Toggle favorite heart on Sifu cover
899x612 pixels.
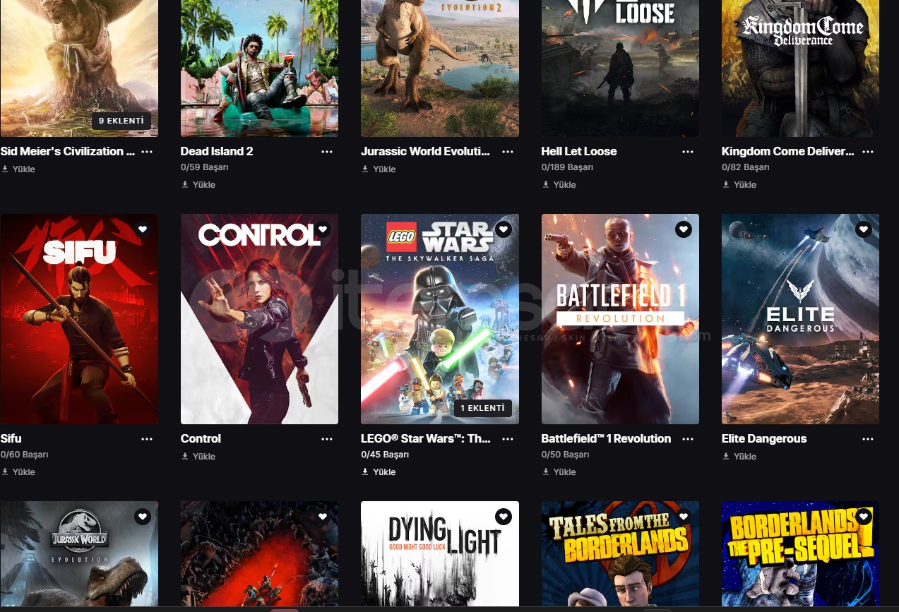tap(143, 229)
